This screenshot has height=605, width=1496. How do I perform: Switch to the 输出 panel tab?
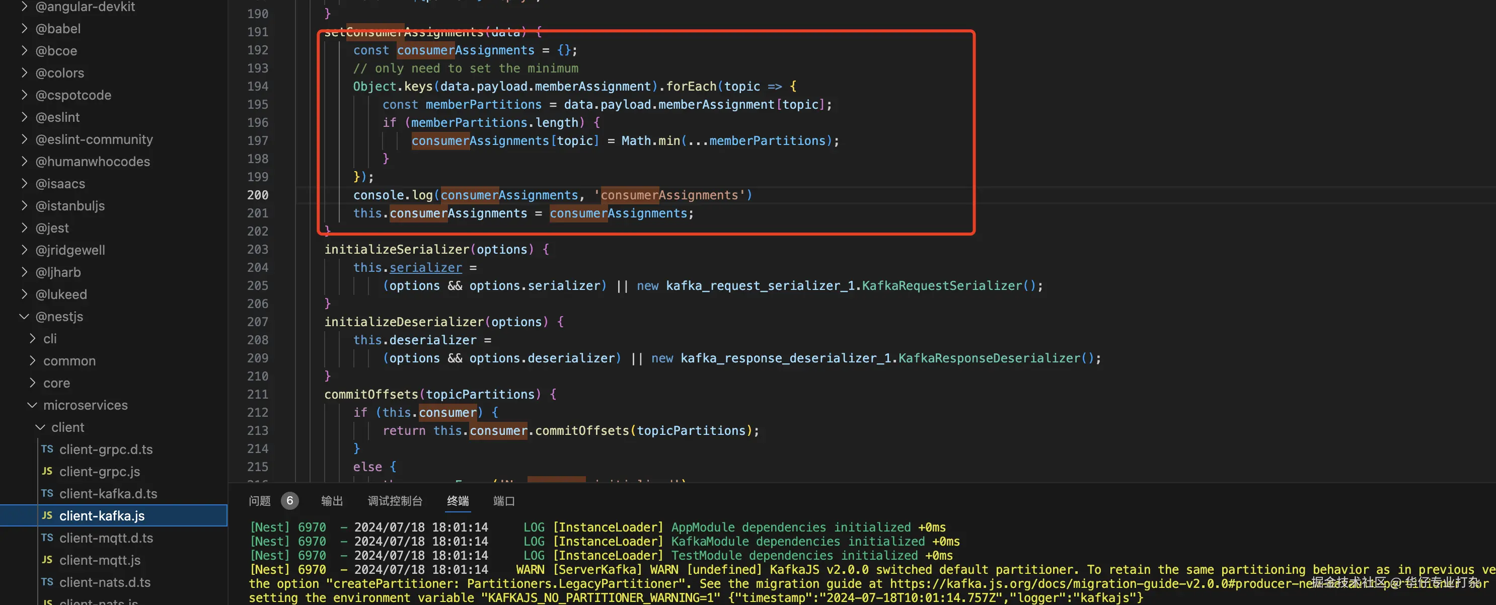click(x=332, y=500)
